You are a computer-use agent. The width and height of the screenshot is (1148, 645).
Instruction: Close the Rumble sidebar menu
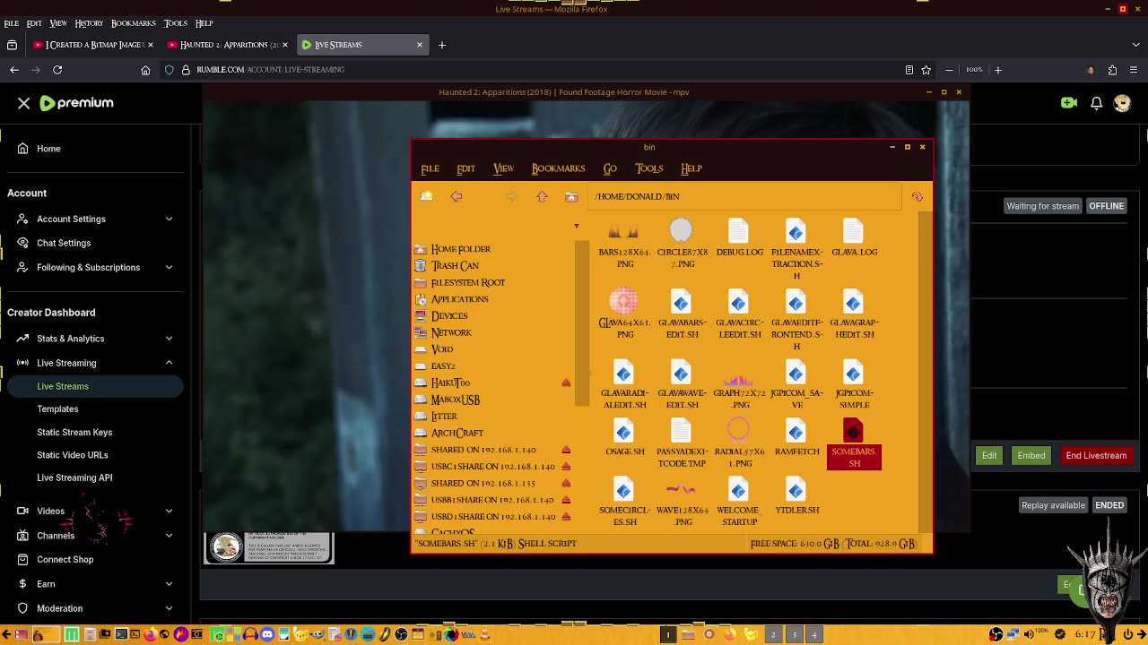(24, 103)
